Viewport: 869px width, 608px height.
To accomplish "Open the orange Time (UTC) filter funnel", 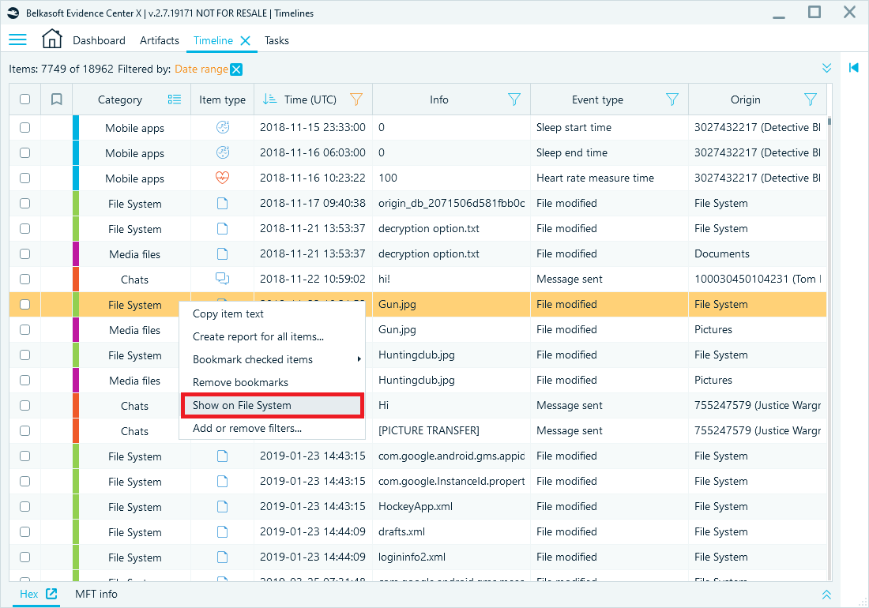I will pyautogui.click(x=356, y=99).
